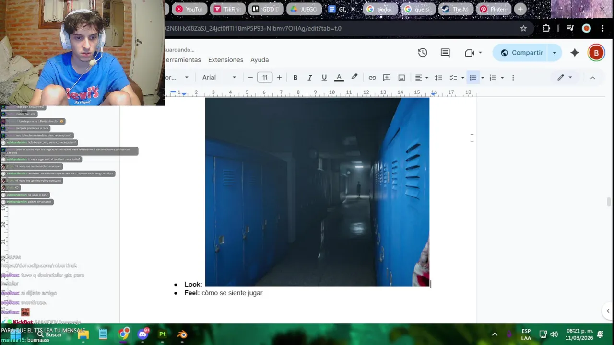Open the paragraph style dropdown
614x345 pixels.
(x=177, y=78)
